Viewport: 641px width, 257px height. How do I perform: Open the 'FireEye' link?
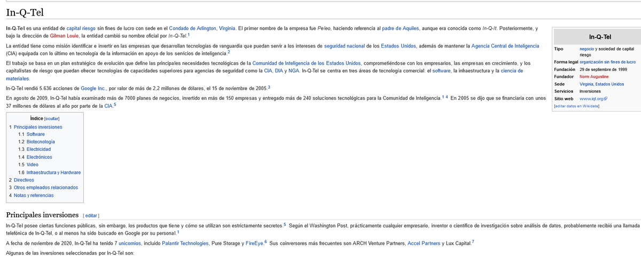pos(254,243)
